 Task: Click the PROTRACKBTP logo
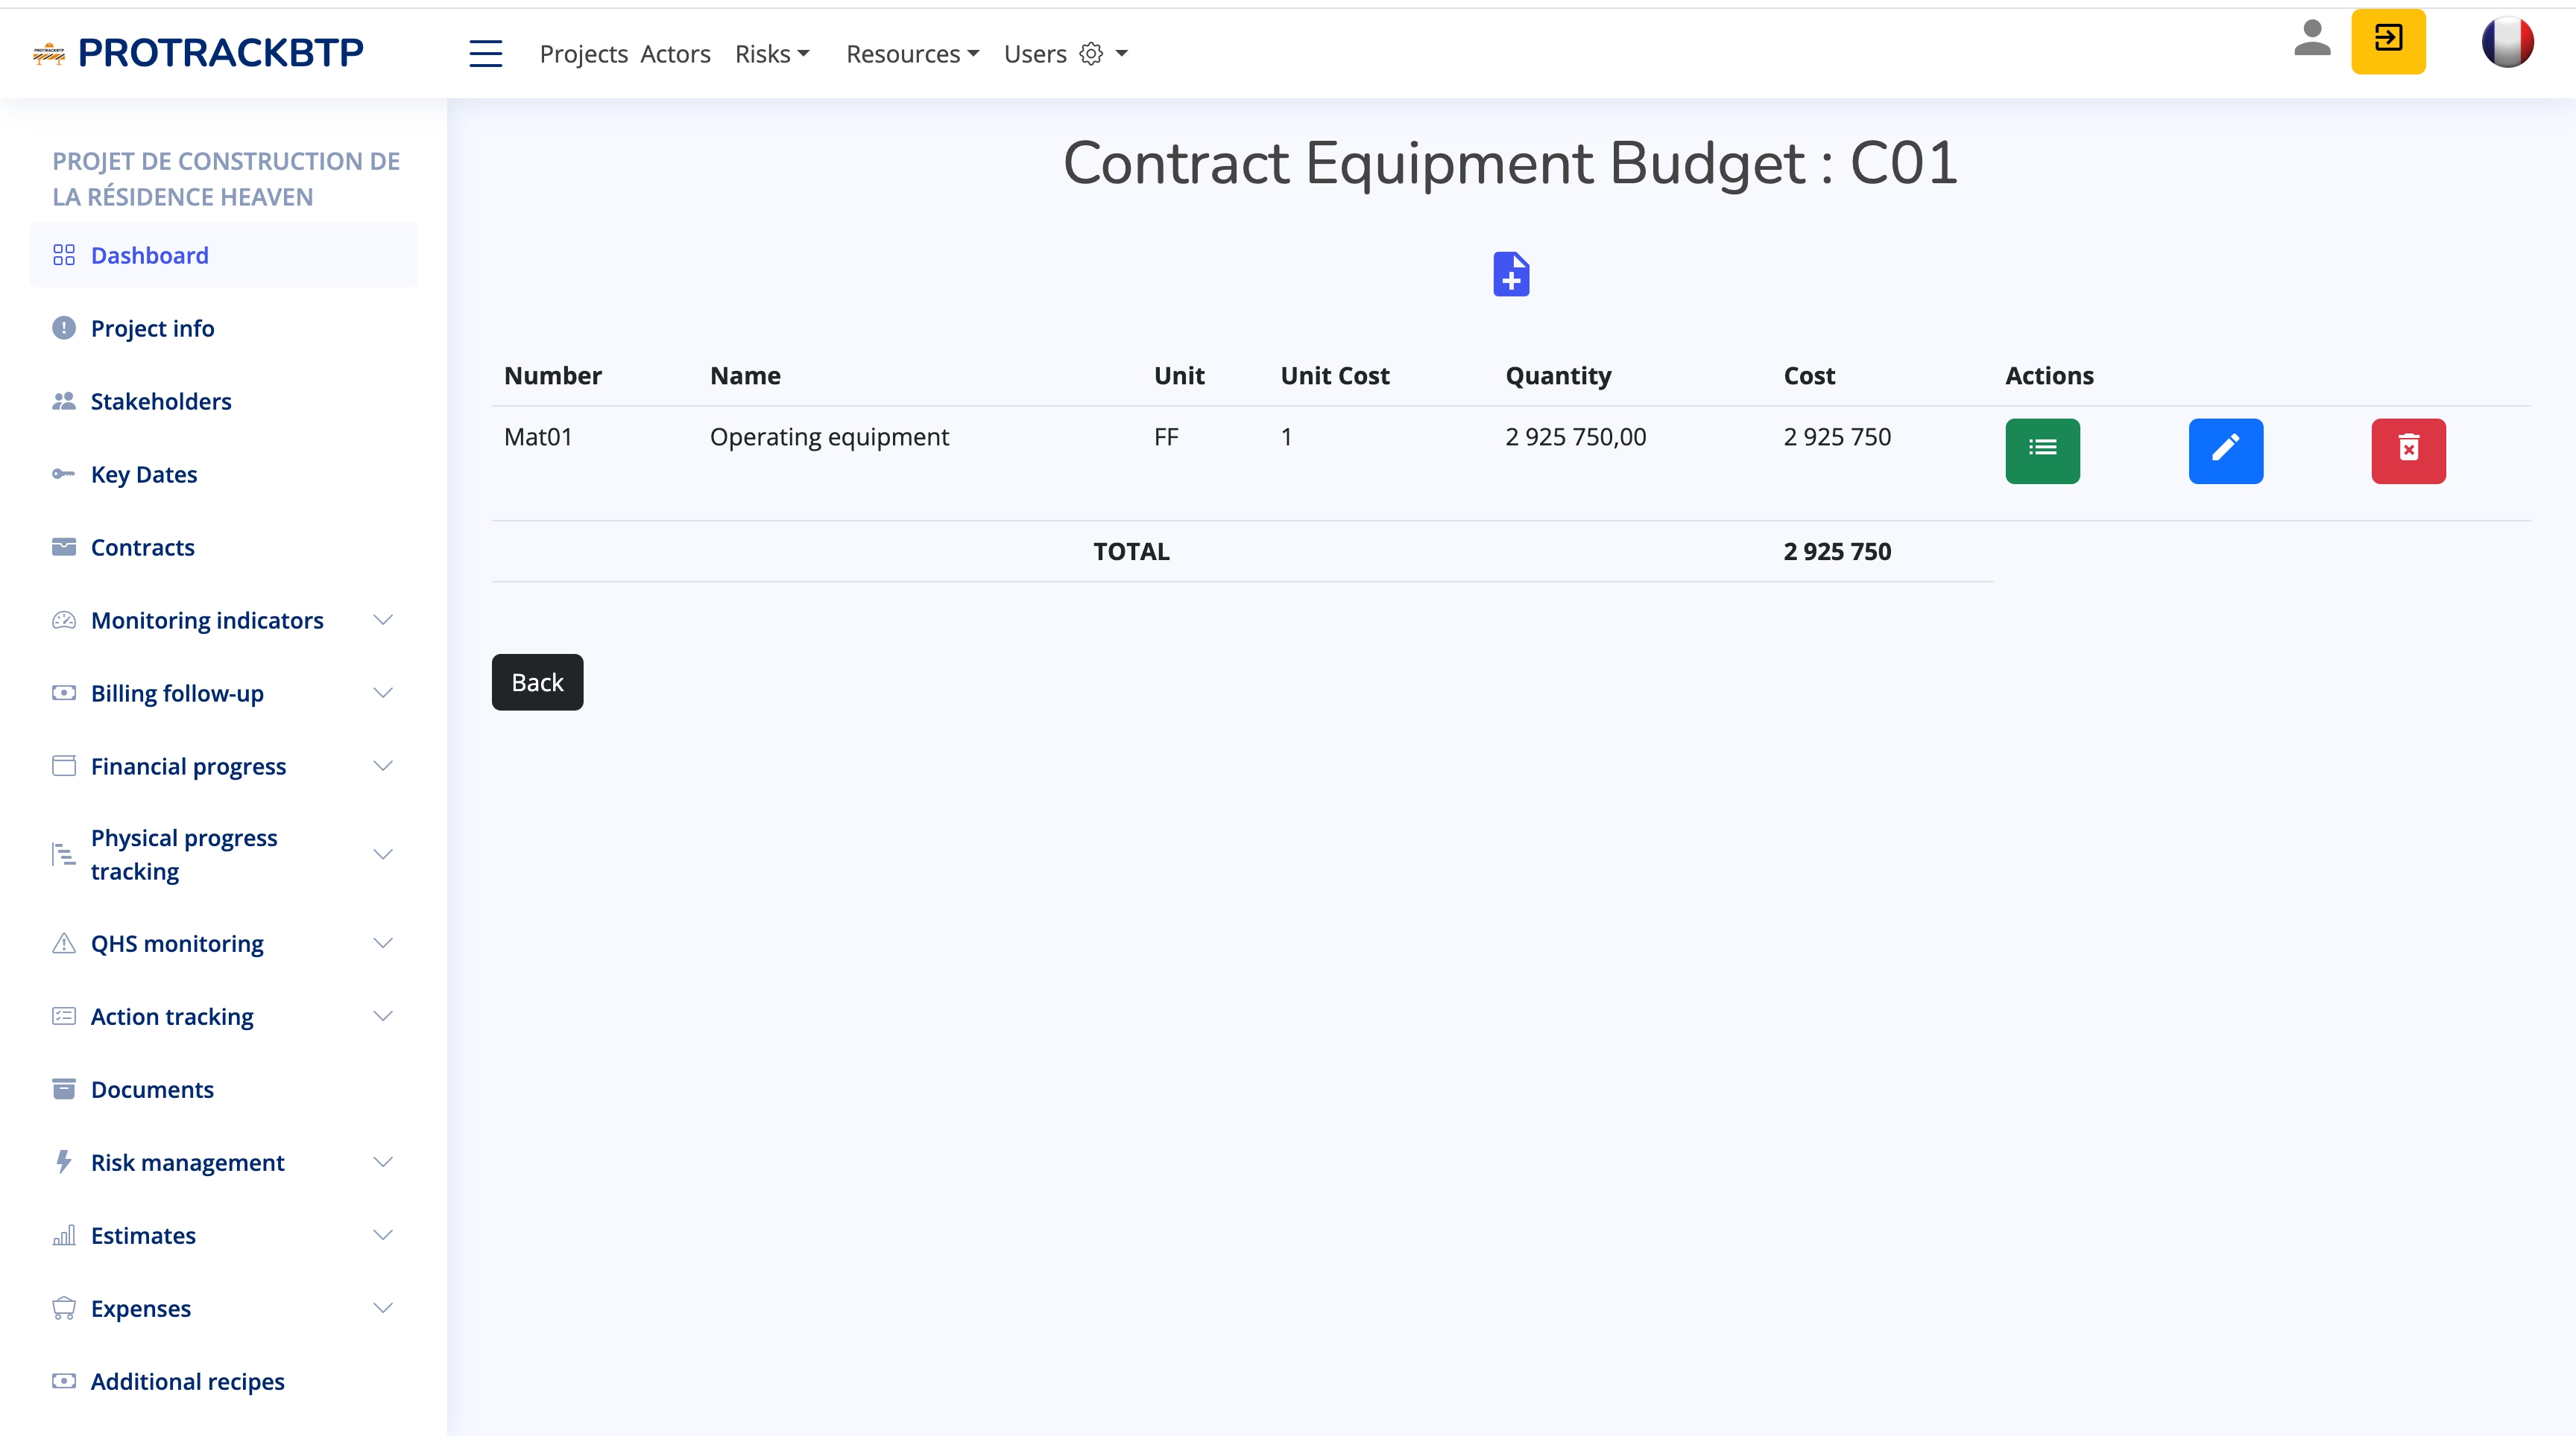click(199, 53)
